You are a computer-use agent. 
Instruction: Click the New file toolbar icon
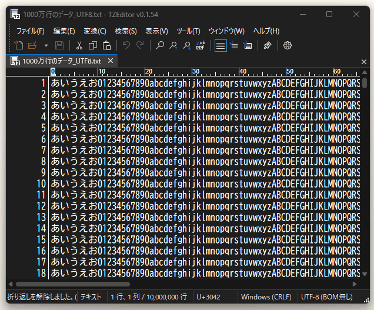click(19, 45)
